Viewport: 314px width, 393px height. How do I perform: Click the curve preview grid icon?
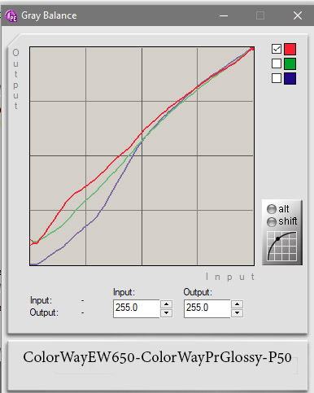click(x=282, y=247)
